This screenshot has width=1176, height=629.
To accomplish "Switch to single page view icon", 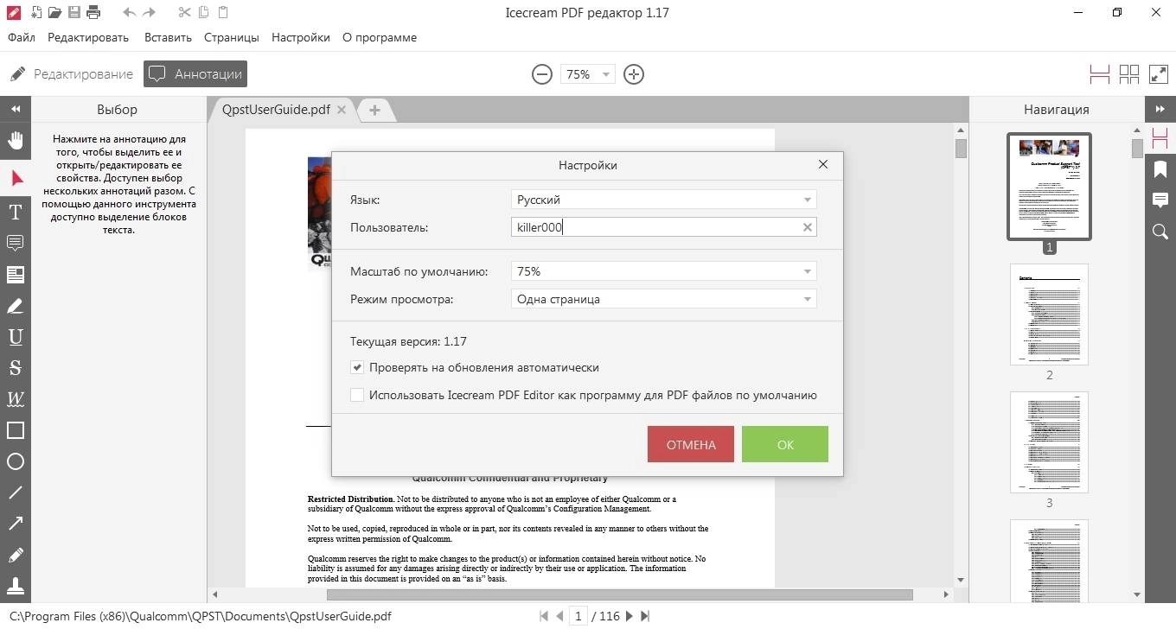I will 1100,74.
